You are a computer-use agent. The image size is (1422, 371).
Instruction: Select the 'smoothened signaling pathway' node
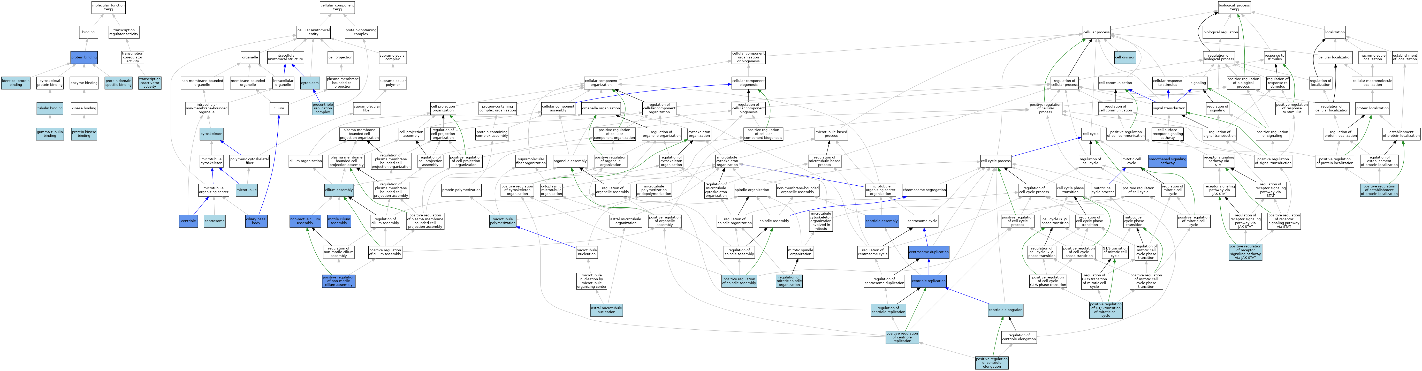(x=1168, y=161)
